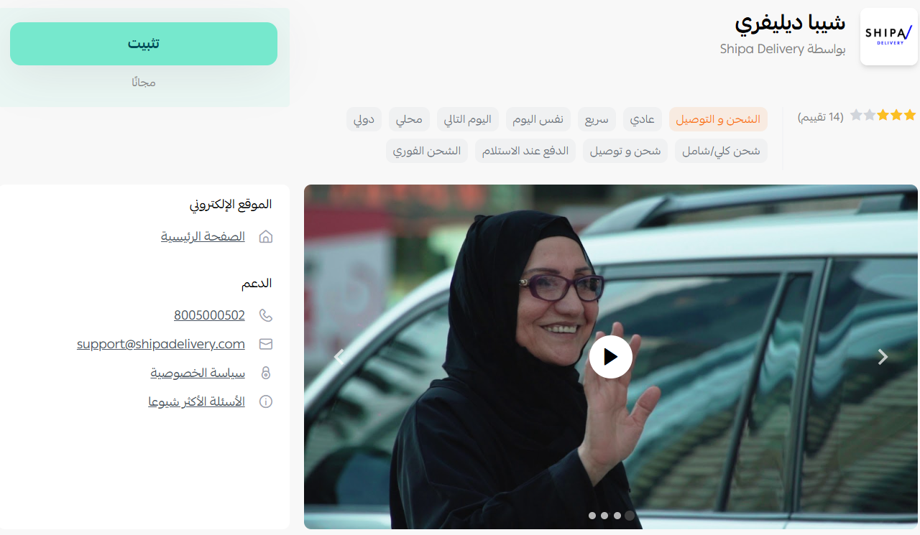Image resolution: width=920 pixels, height=535 pixels.
Task: Open the الصفحة الرئيسية link
Action: (x=203, y=236)
